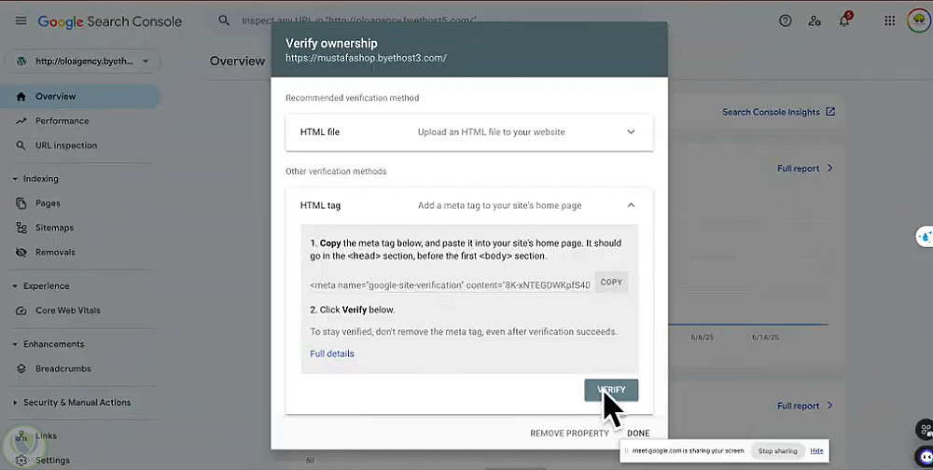Click the water-drop extension badge at right edge

coord(926,236)
